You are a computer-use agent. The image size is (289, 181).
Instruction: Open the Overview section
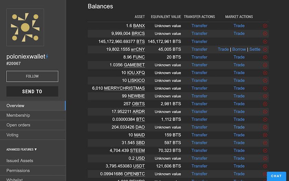[x=33, y=106]
